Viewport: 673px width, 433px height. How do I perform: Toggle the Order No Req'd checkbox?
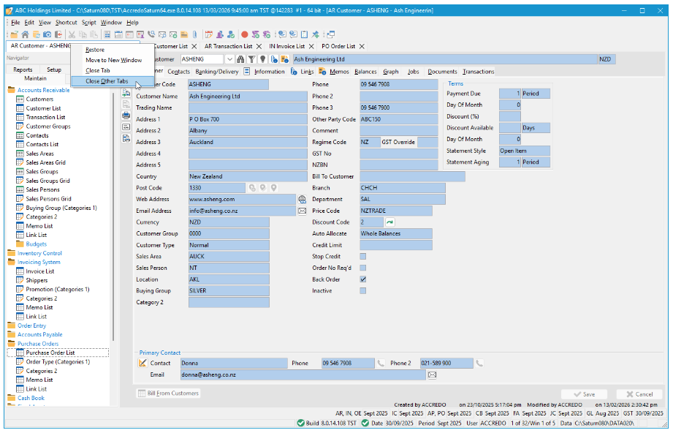363,268
